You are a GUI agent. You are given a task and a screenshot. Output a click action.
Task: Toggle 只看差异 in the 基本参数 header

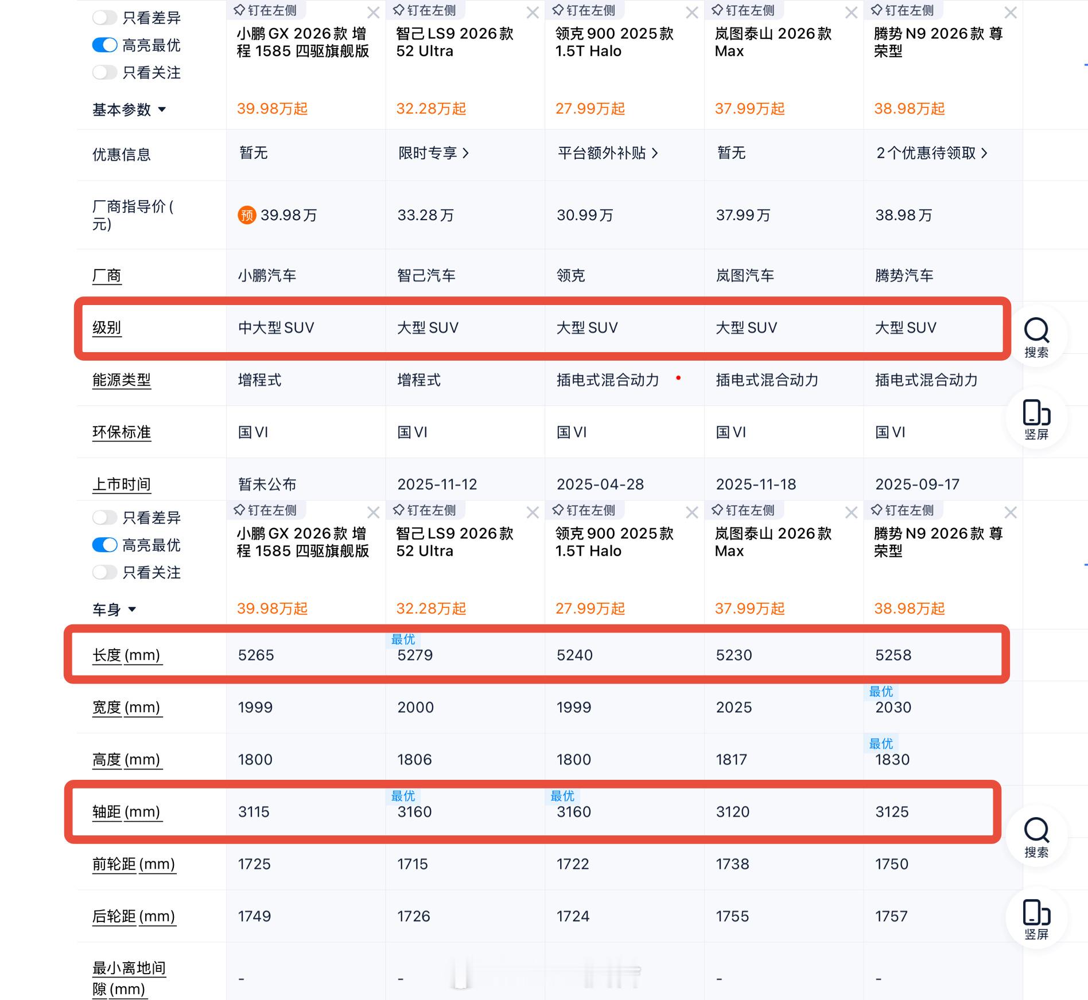105,18
